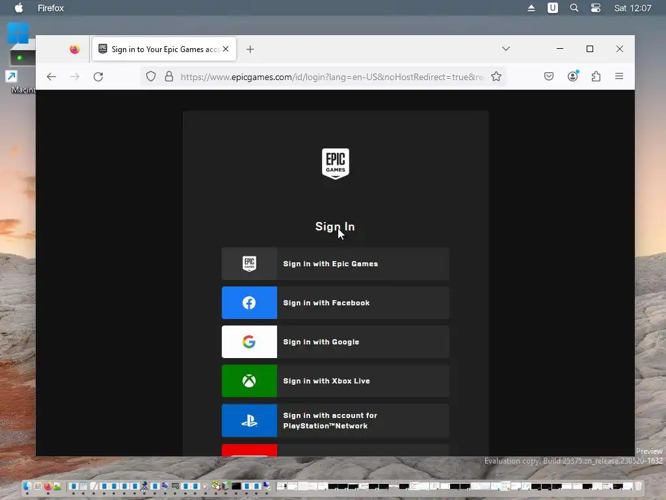The image size is (666, 500).
Task: Open Launchpad from the Dock
Action: coord(38,486)
